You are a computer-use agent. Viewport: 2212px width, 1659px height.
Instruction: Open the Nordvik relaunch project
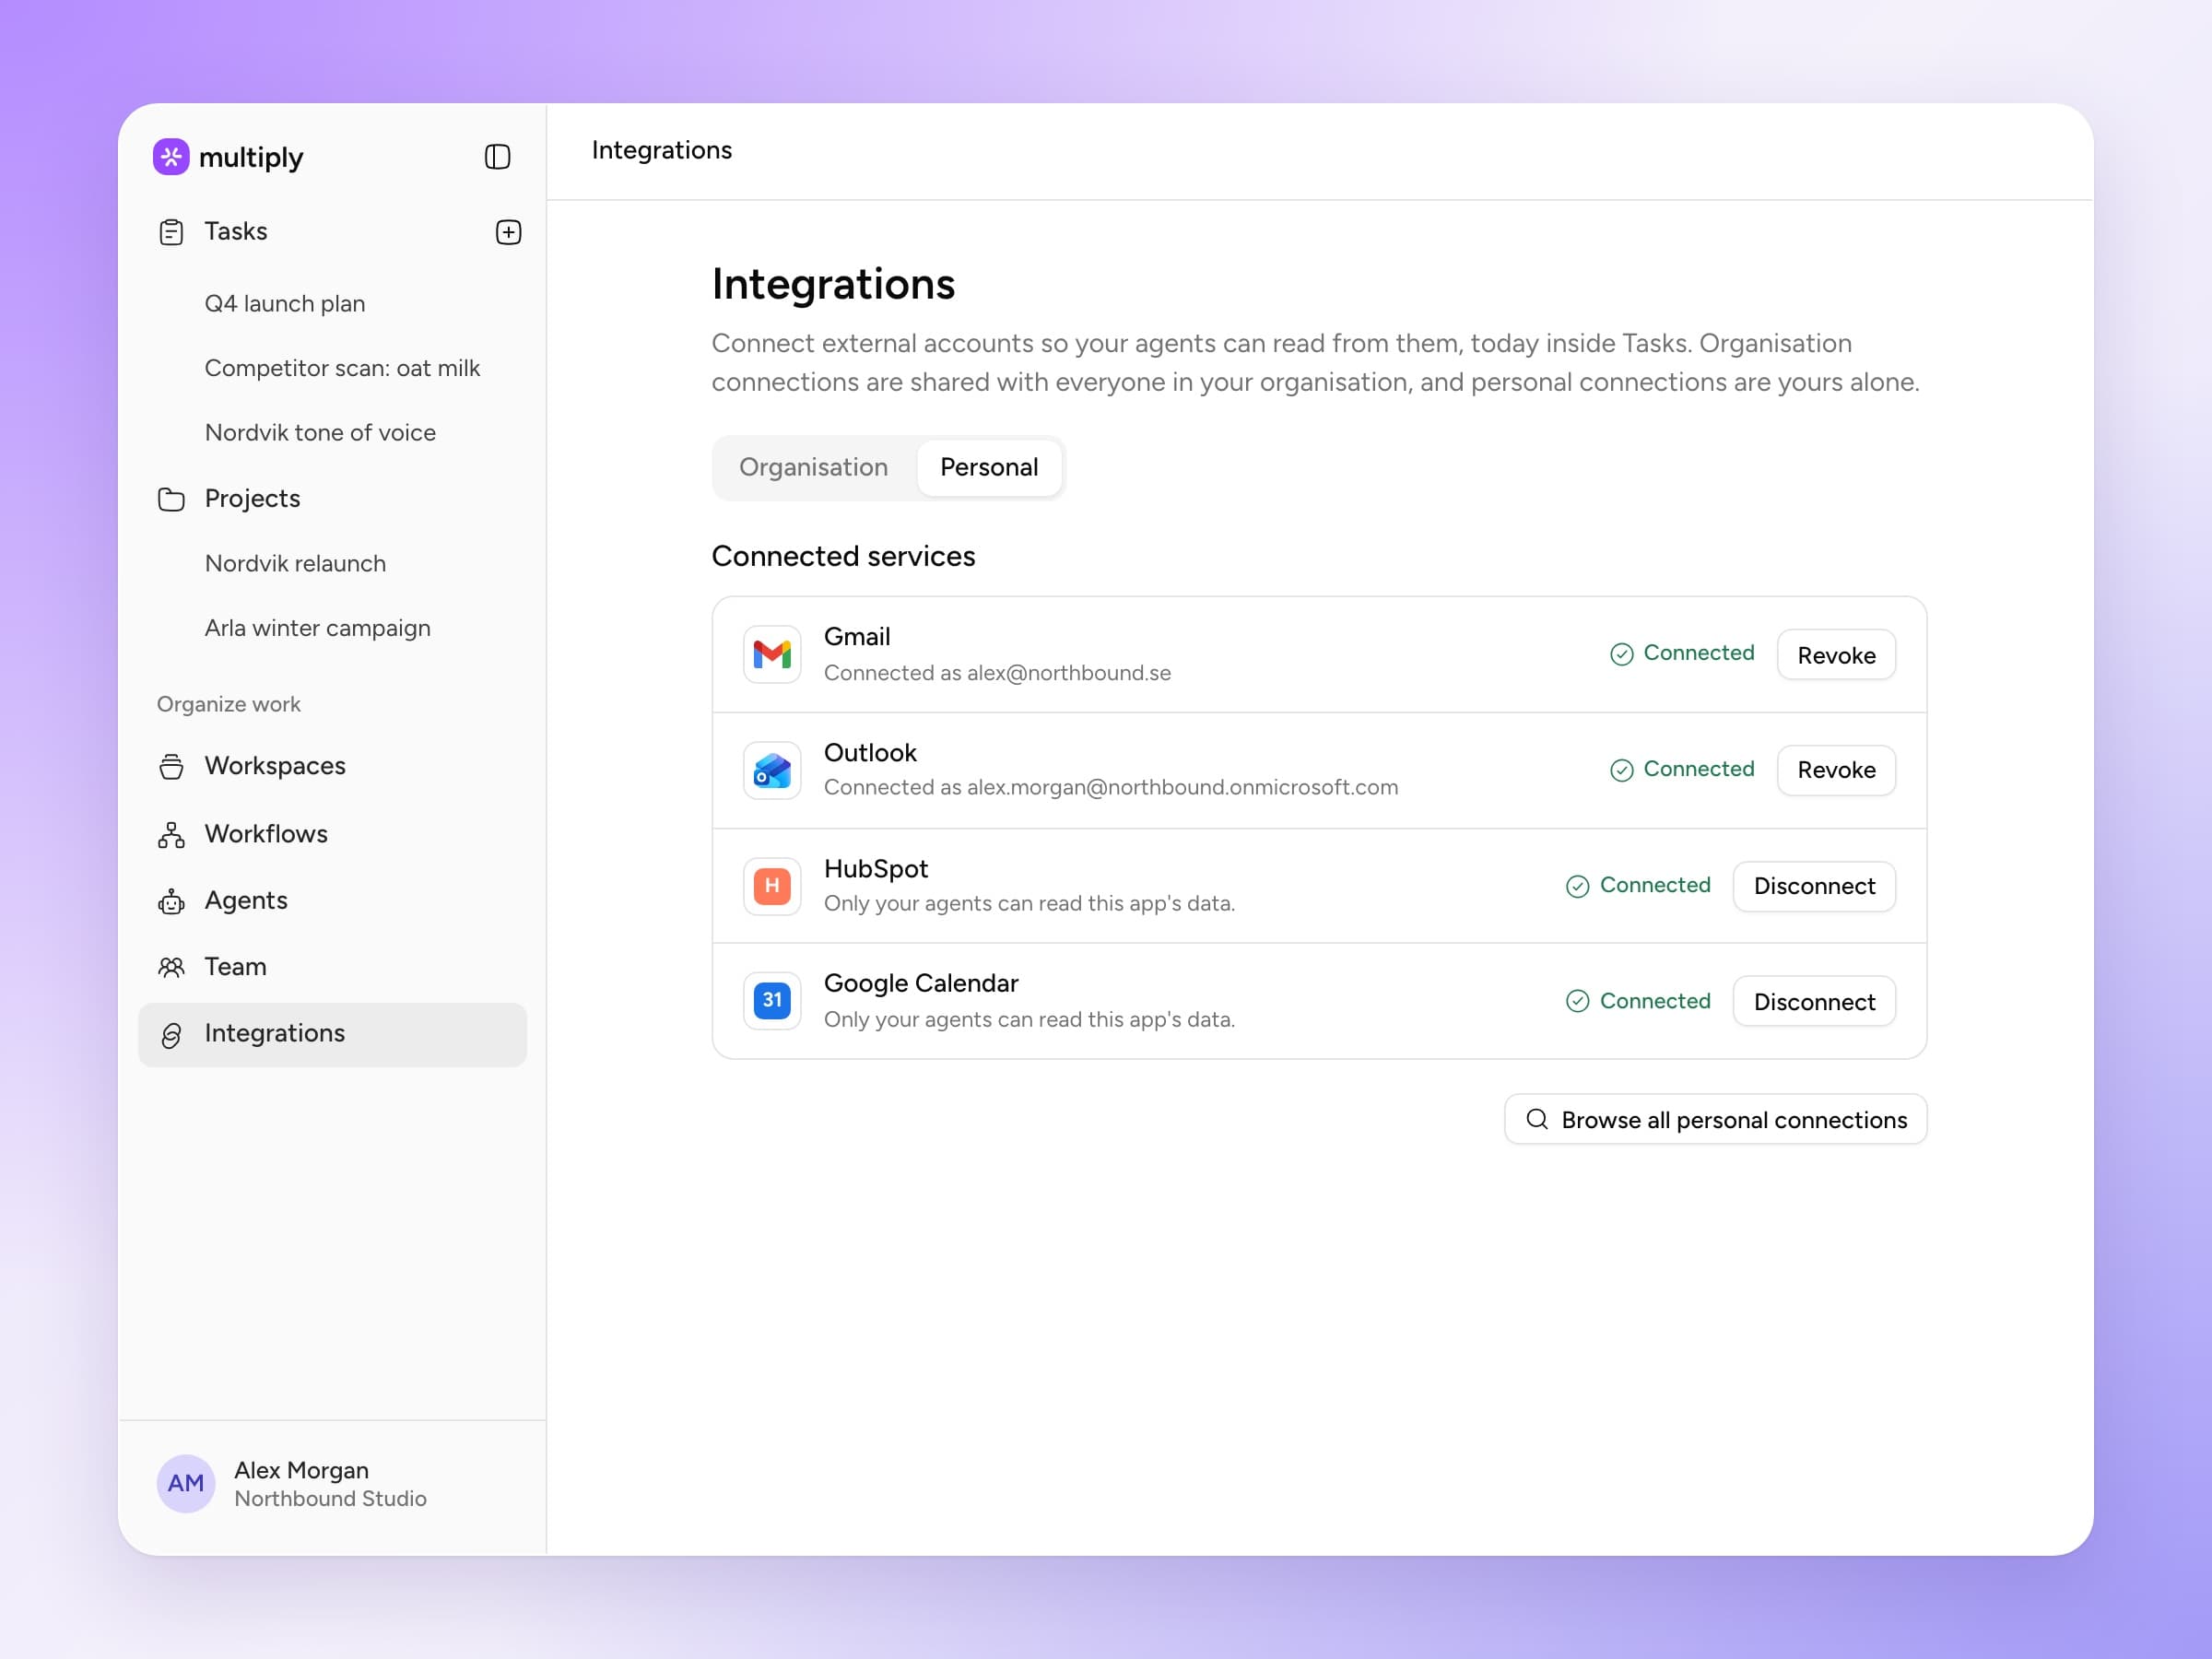[295, 563]
